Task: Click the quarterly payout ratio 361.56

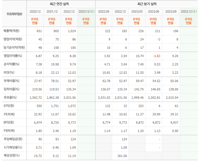Action: point(122,156)
